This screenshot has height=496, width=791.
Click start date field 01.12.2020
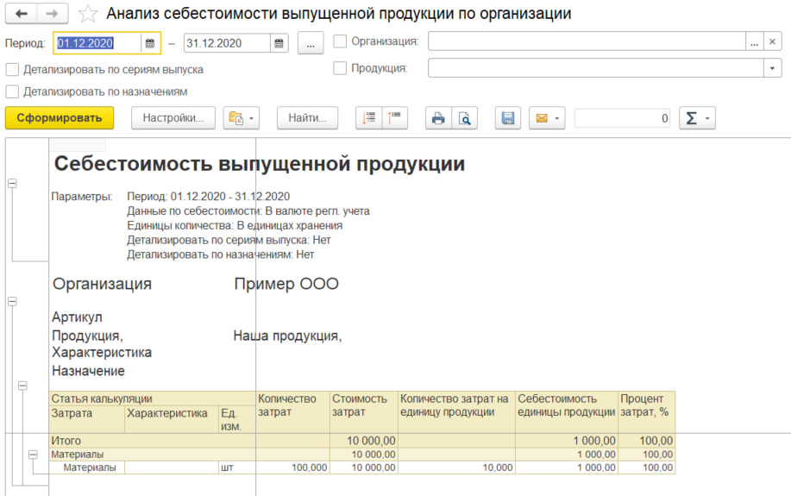click(97, 43)
